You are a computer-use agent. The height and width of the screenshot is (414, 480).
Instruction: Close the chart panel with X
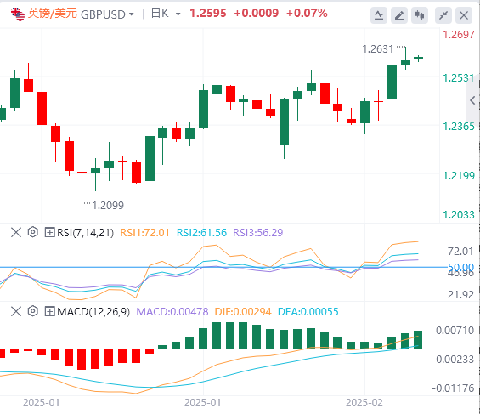pyautogui.click(x=464, y=15)
